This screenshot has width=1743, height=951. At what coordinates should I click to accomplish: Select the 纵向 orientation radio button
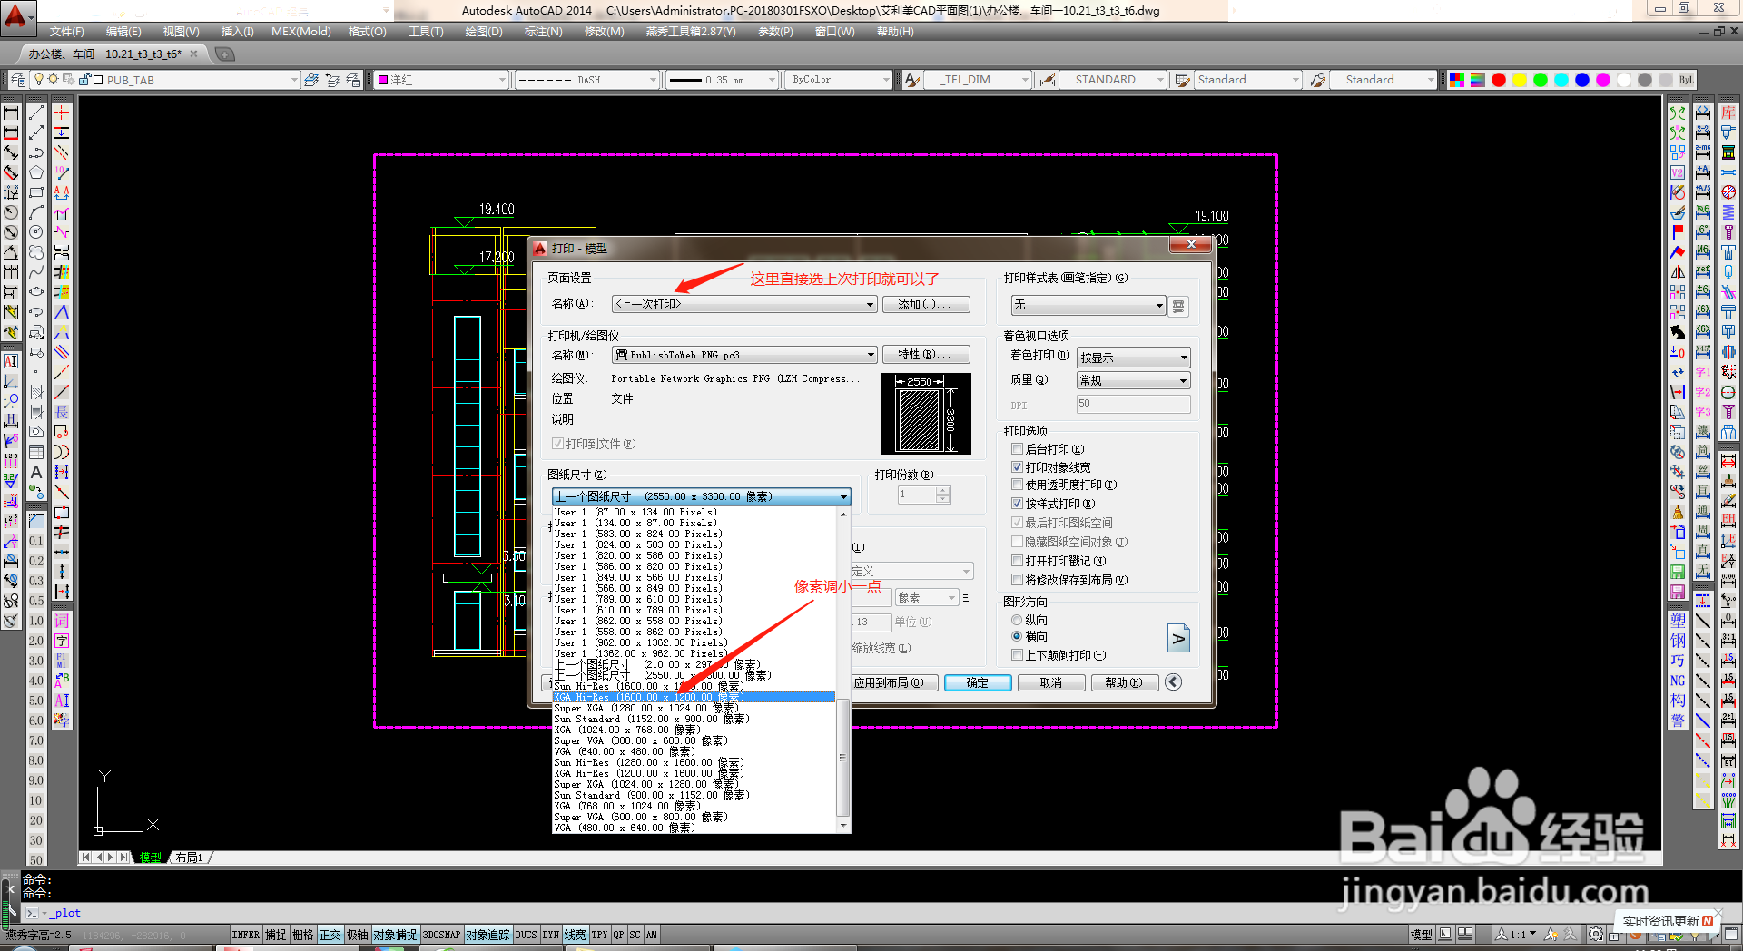(x=1017, y=620)
